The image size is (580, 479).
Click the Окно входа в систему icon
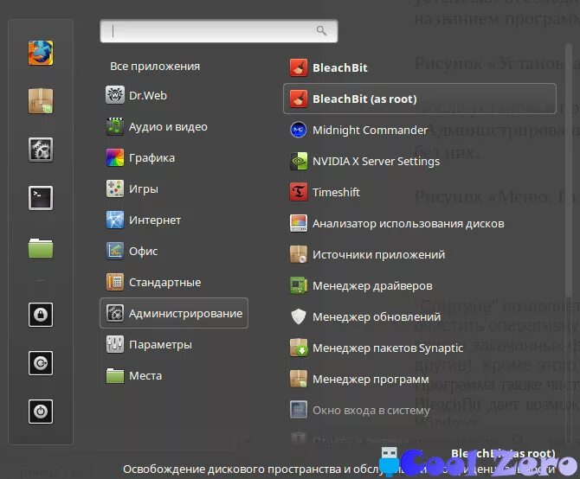pos(299,410)
